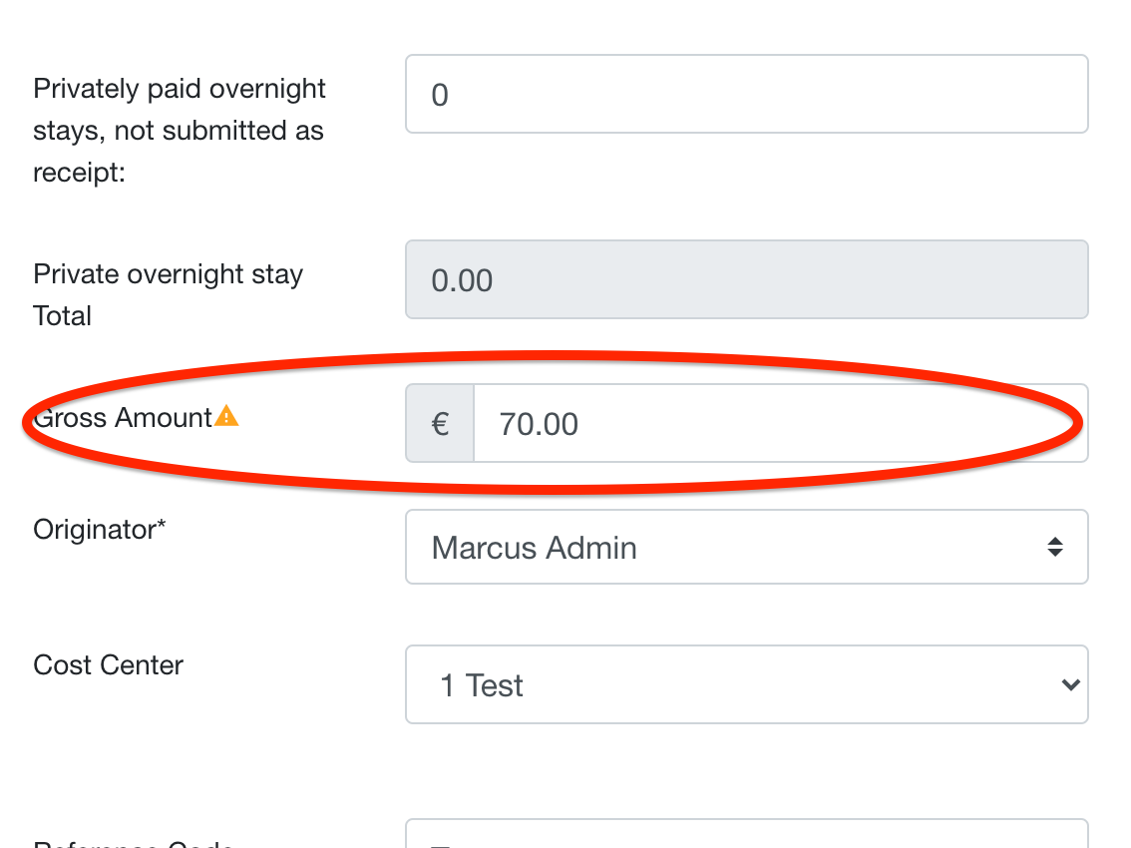The width and height of the screenshot is (1131, 848).
Task: Click the 0 value in overnight stays field
Action: [440, 95]
